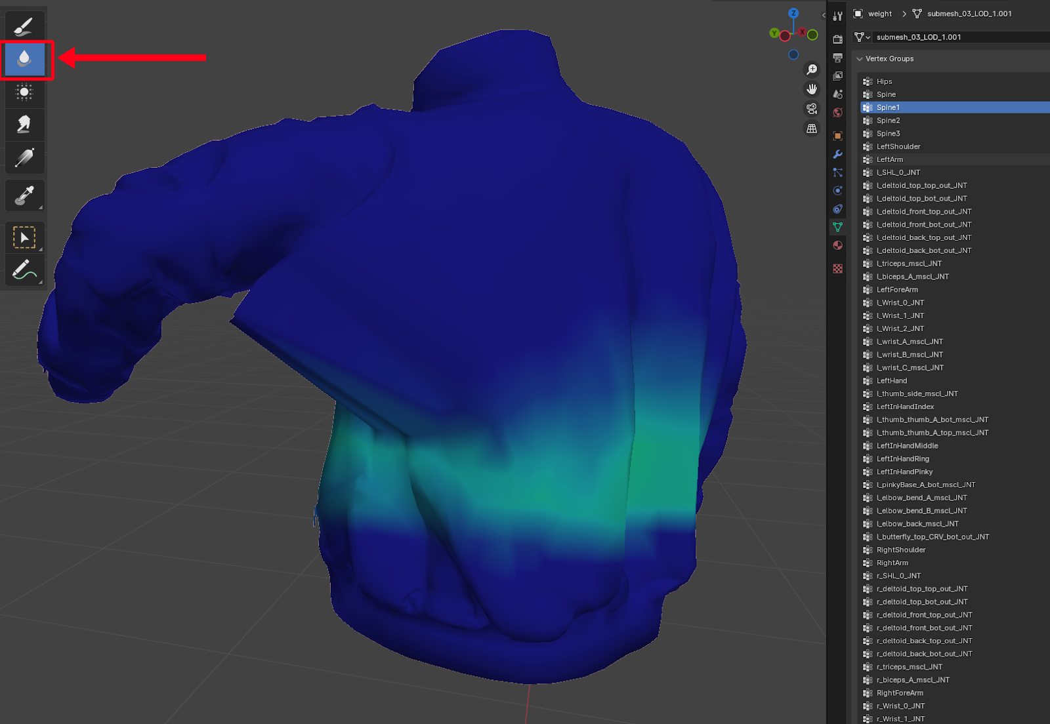Select the weight Gradient tool
The height and width of the screenshot is (724, 1050).
[x=24, y=158]
